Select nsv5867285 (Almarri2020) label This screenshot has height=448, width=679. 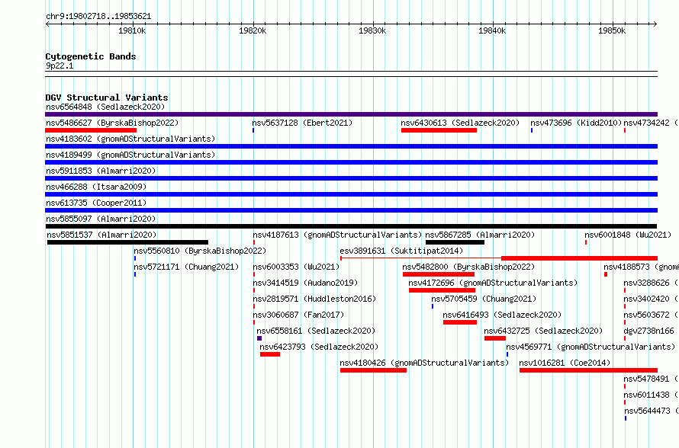480,235
